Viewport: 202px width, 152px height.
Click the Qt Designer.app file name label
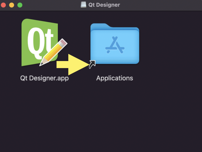tap(44, 78)
